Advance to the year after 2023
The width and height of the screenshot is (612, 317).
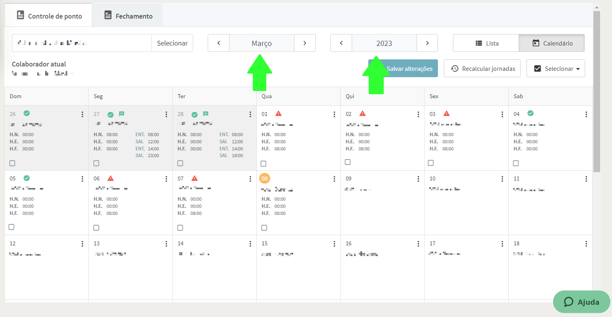427,43
